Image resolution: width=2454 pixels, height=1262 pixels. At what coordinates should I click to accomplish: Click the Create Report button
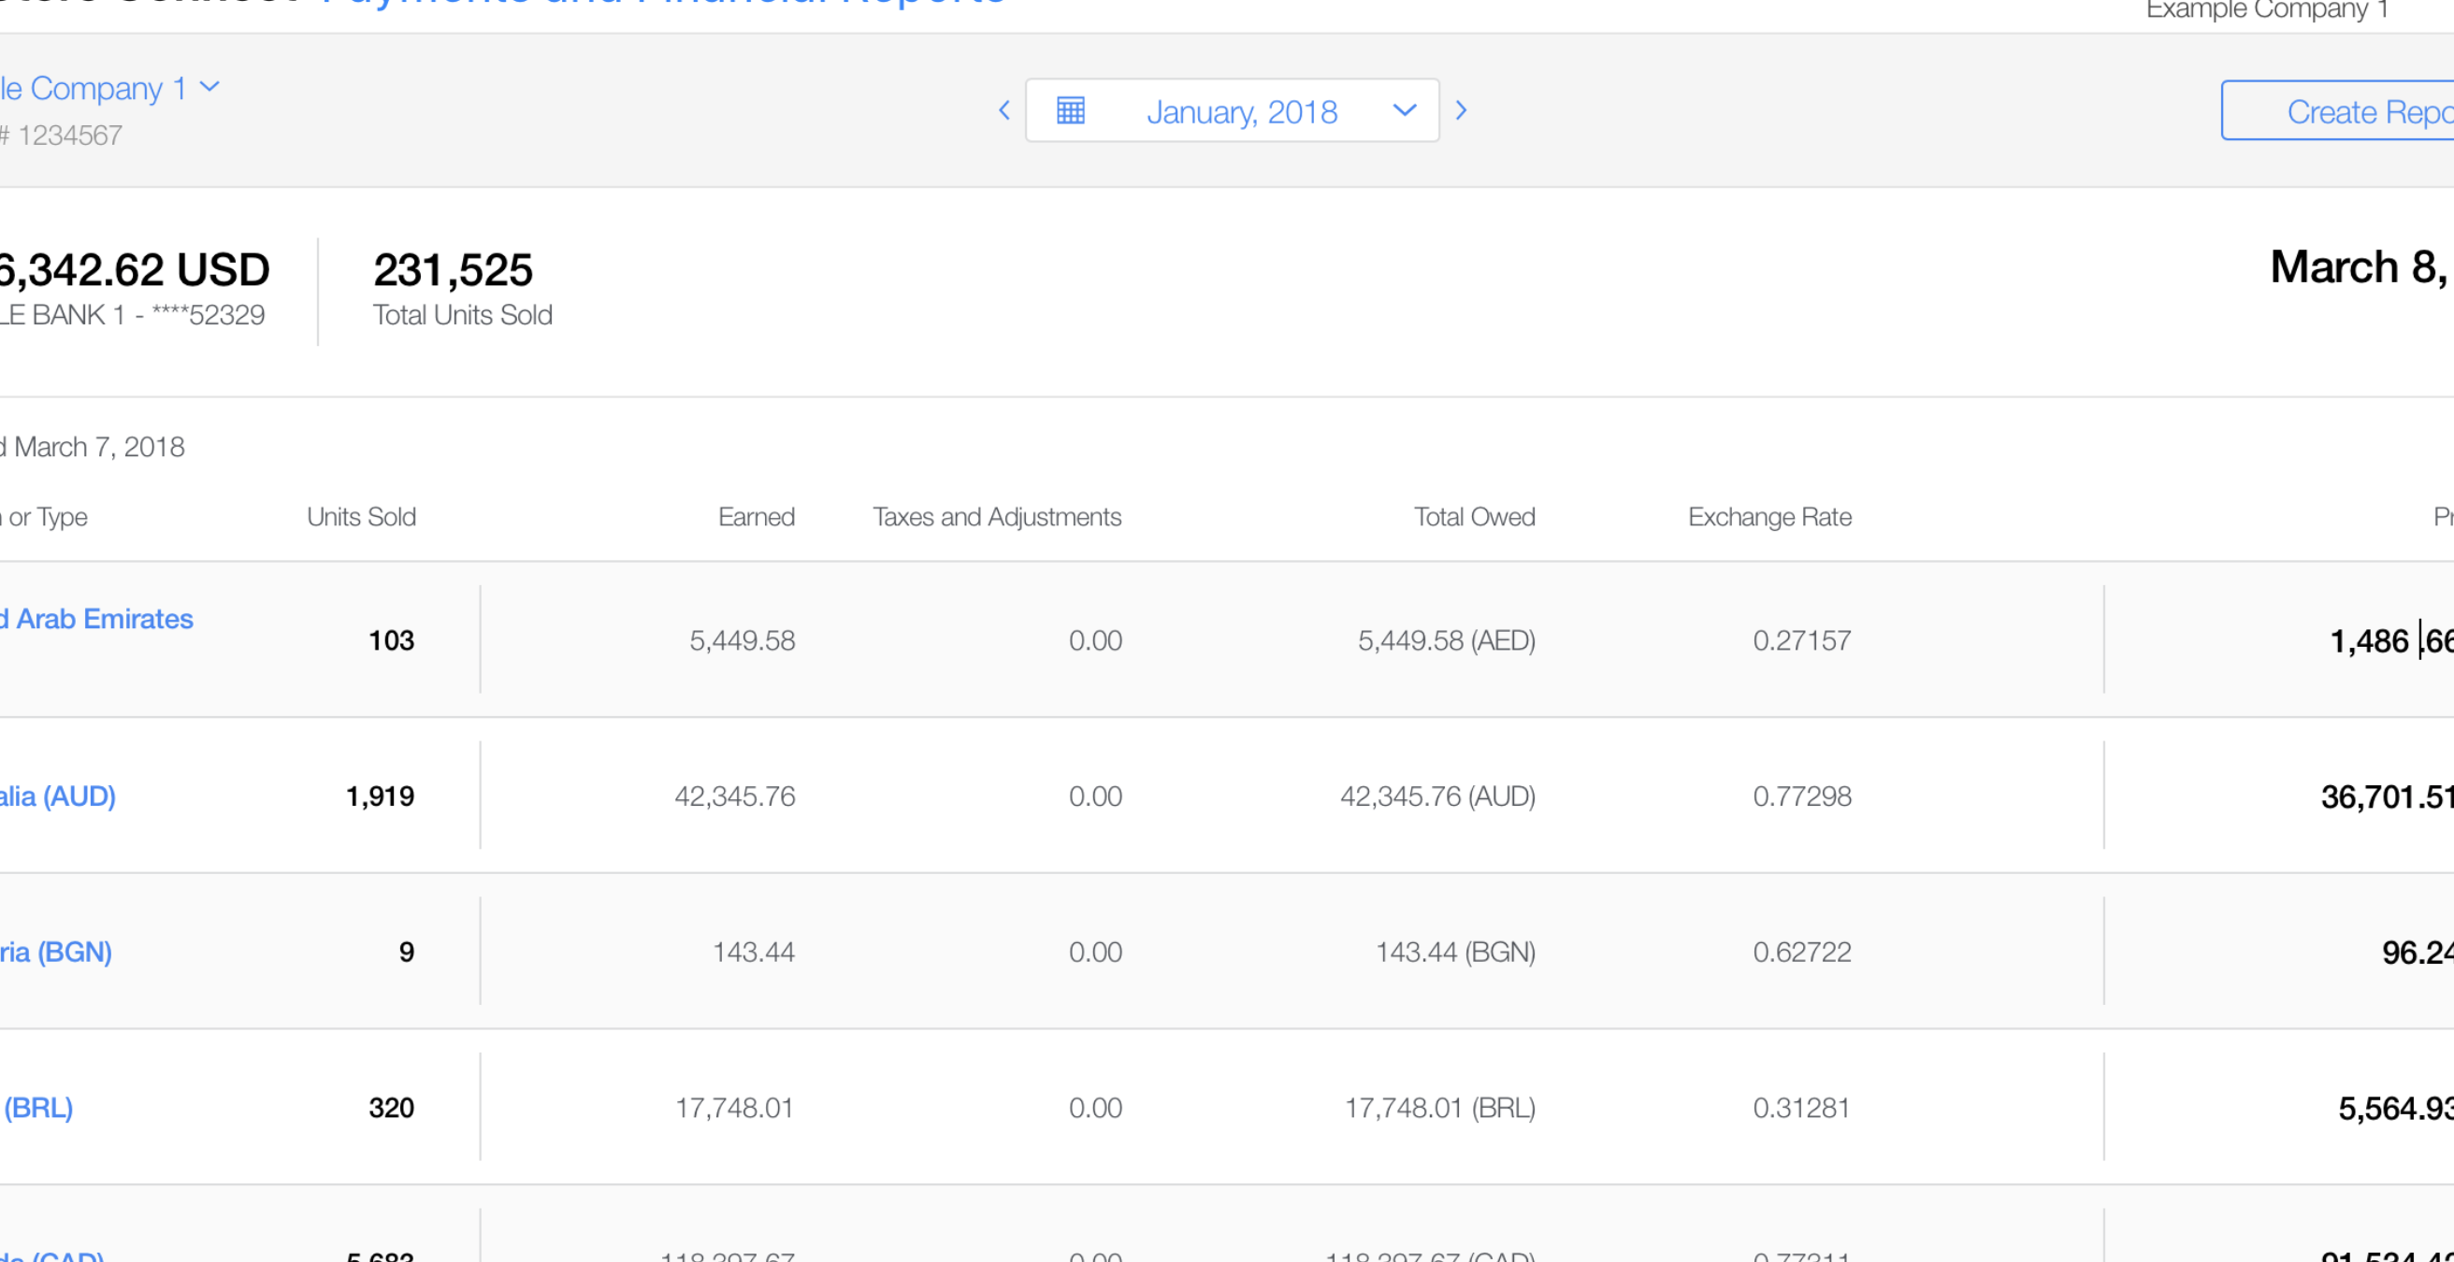(x=2338, y=111)
